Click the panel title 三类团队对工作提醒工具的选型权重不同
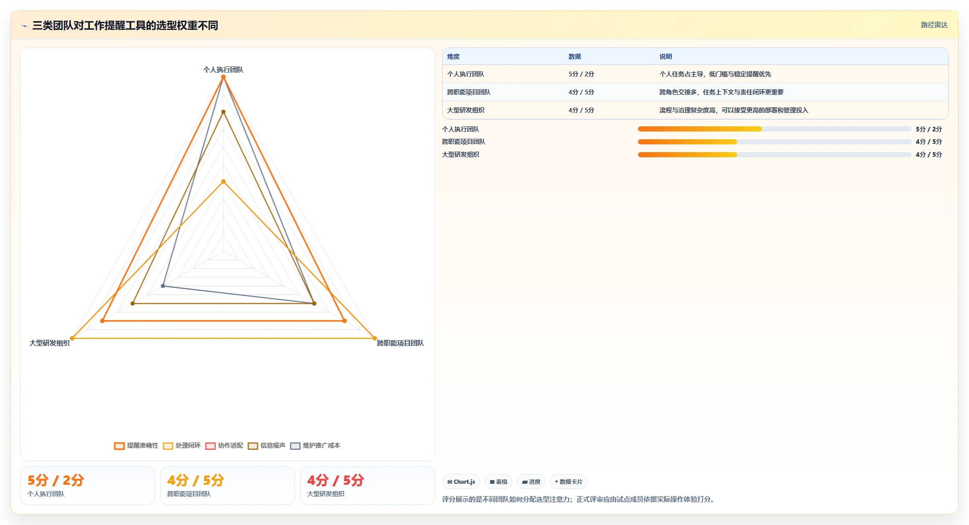The height and width of the screenshot is (525, 969). point(125,25)
